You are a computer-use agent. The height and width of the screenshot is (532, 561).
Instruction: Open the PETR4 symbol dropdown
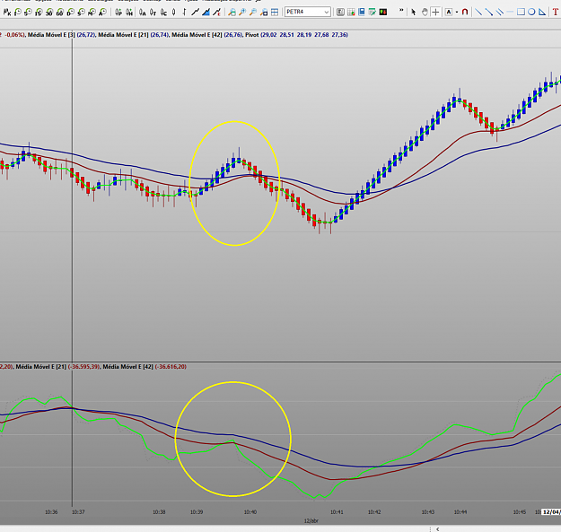(x=327, y=13)
